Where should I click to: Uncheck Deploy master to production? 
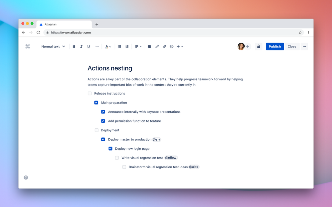103,139
